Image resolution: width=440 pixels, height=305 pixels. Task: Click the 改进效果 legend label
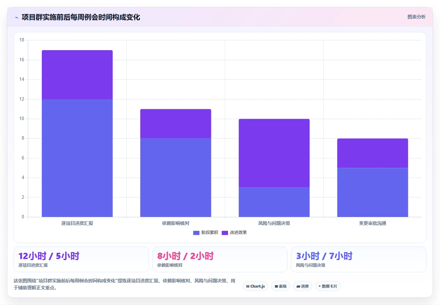pos(238,233)
